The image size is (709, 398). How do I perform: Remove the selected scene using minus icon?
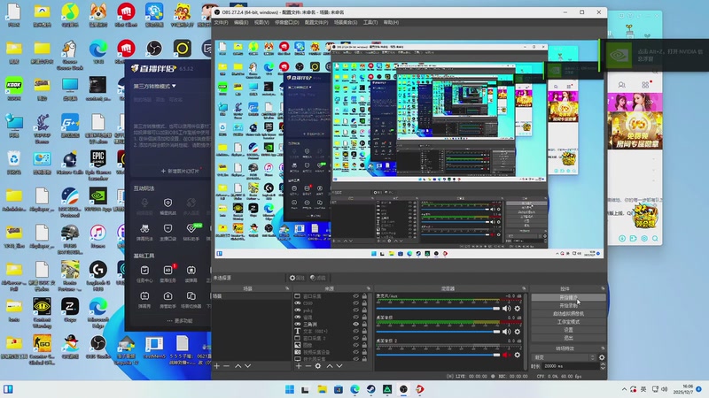pyautogui.click(x=227, y=366)
